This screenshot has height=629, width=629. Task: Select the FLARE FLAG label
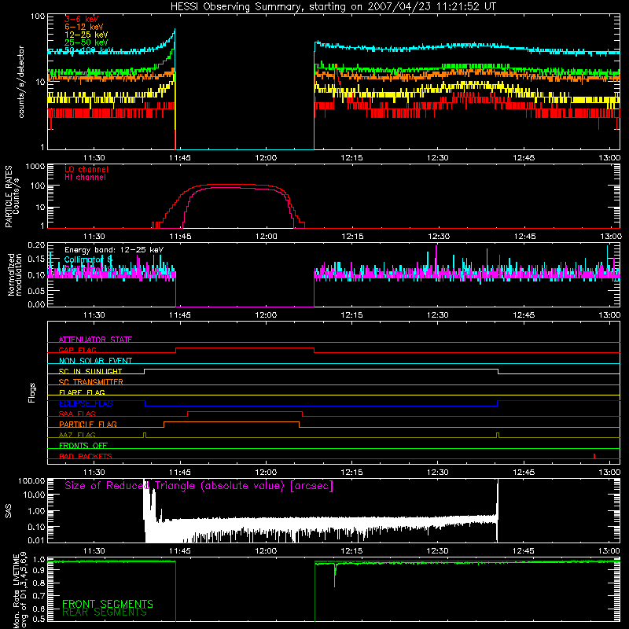click(82, 392)
